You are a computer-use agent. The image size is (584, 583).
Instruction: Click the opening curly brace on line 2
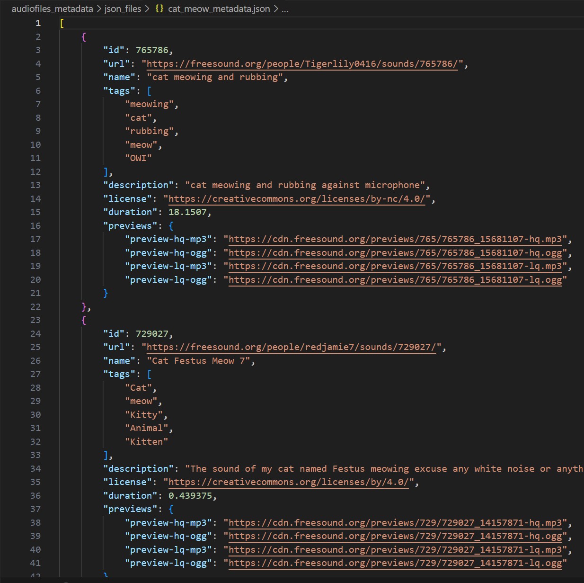(x=84, y=37)
